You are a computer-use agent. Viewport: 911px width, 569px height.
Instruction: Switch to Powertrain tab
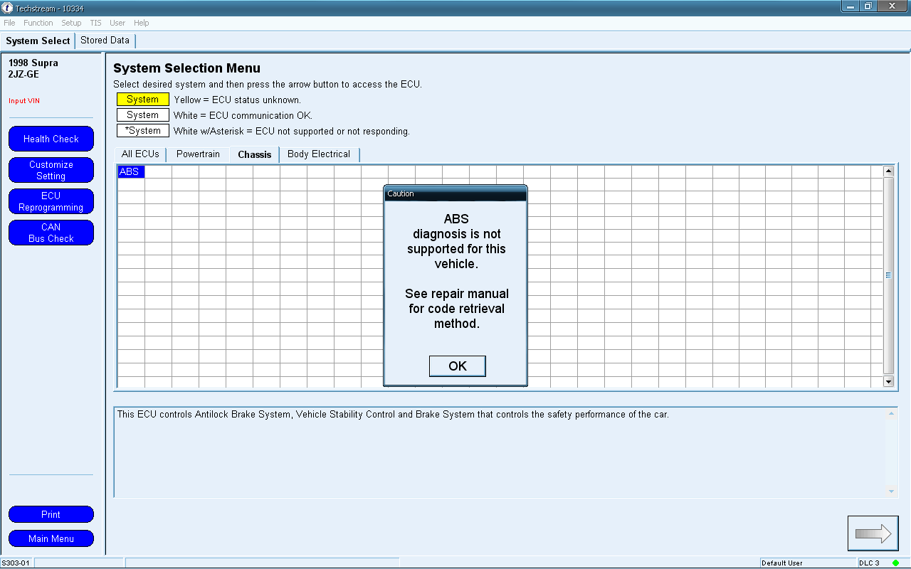(x=198, y=154)
